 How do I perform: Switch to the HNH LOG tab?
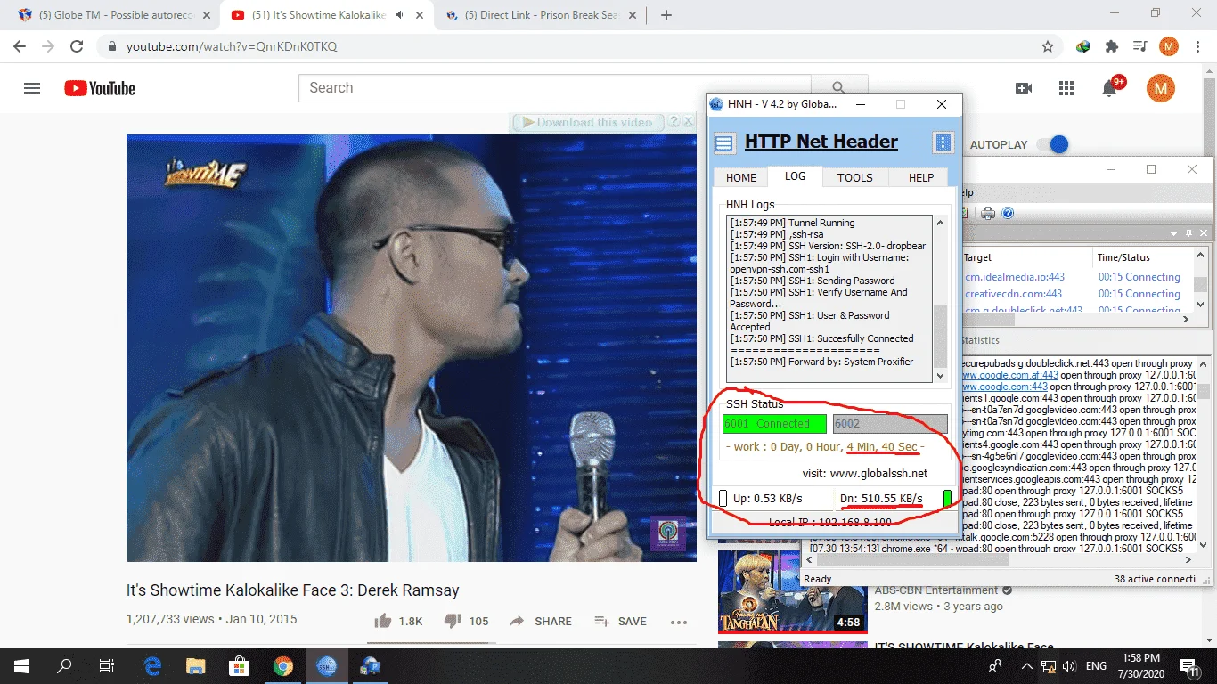795,176
